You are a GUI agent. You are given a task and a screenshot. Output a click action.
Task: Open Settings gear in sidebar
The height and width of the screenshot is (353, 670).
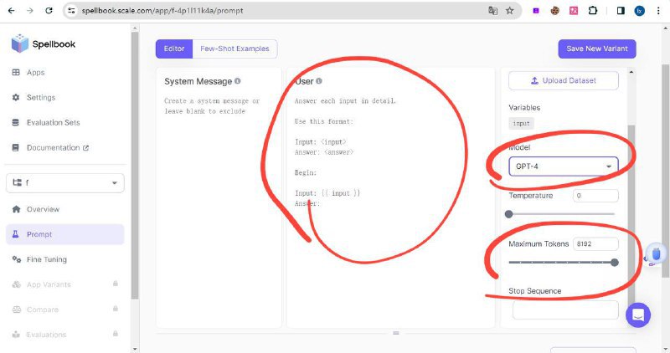[16, 98]
